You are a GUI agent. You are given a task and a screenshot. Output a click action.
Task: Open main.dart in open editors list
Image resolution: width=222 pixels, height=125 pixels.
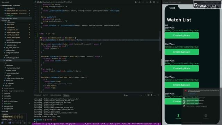point(9,8)
